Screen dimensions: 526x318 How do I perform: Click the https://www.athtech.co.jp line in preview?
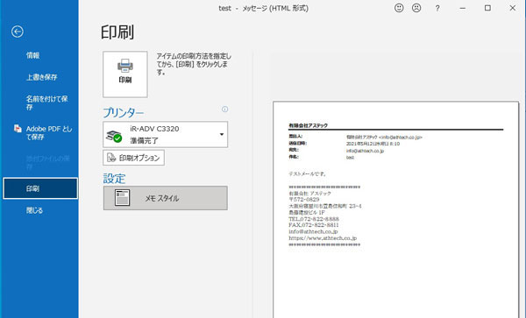click(x=323, y=238)
